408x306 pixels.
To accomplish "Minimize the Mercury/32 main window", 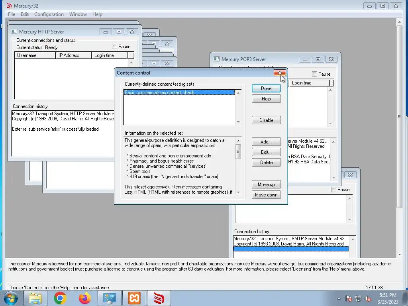I will [369, 6].
